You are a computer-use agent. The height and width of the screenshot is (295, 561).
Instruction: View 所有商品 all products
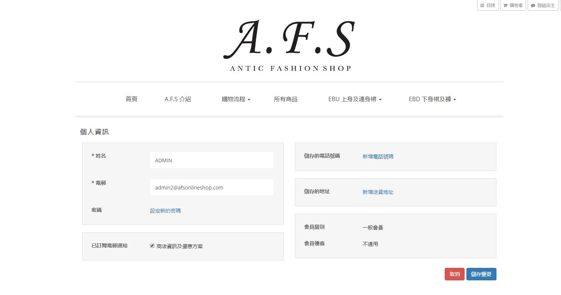[x=286, y=99]
